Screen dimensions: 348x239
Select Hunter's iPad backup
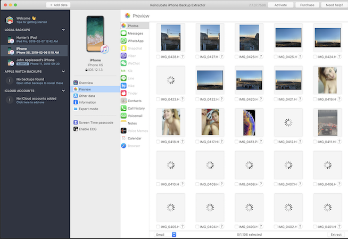click(x=35, y=39)
